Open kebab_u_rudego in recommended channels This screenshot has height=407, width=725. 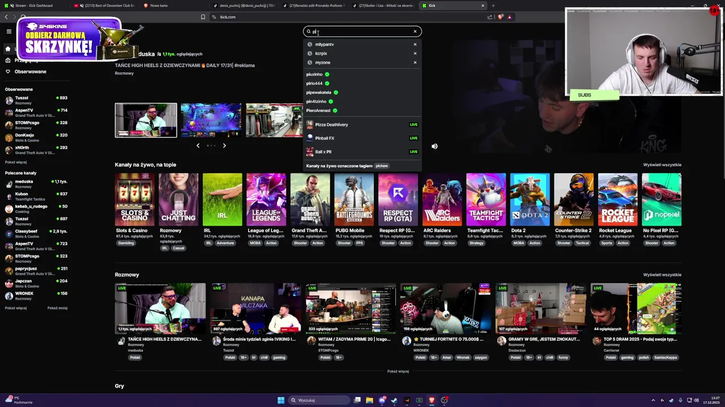click(36, 209)
